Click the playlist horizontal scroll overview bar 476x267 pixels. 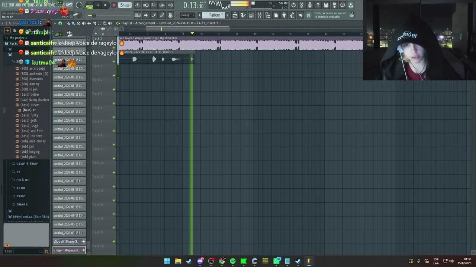click(187, 29)
